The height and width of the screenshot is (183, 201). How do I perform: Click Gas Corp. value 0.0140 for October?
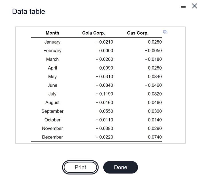point(155,120)
